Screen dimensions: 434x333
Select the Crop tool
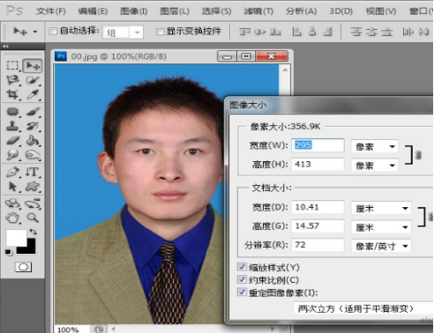click(12, 94)
